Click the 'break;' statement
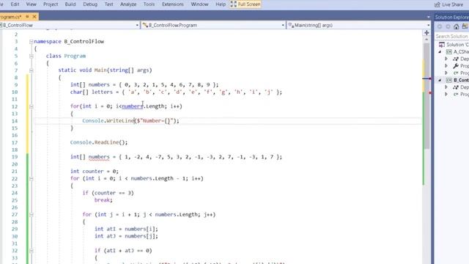 (103, 200)
